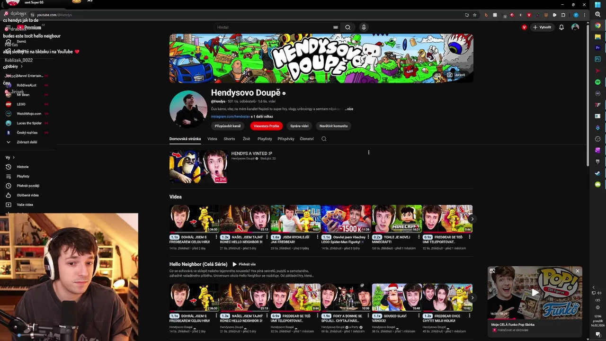This screenshot has width=606, height=341.
Task: Open the Otevřel jsem Všechny LEGO Spider-Man video
Action: click(346, 219)
